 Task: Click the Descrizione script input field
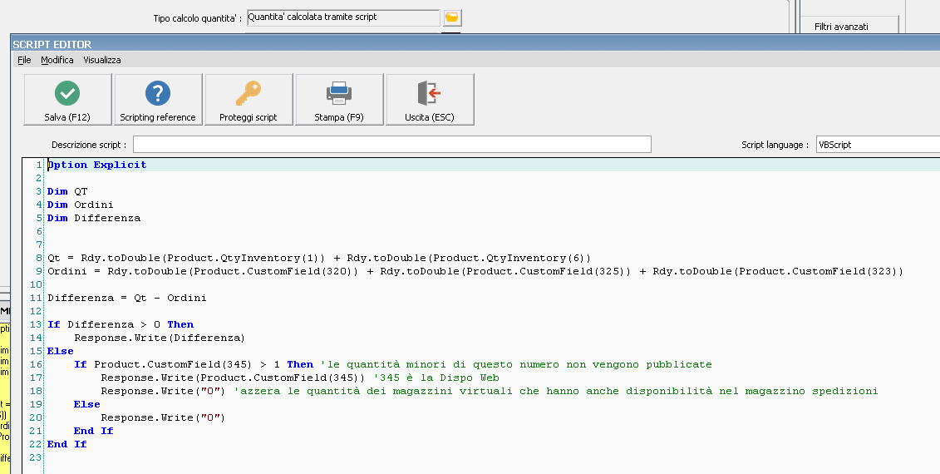(392, 145)
